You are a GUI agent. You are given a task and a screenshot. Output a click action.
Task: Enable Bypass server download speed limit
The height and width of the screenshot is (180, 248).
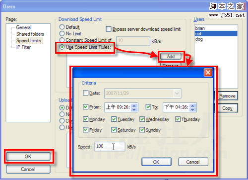point(109,29)
